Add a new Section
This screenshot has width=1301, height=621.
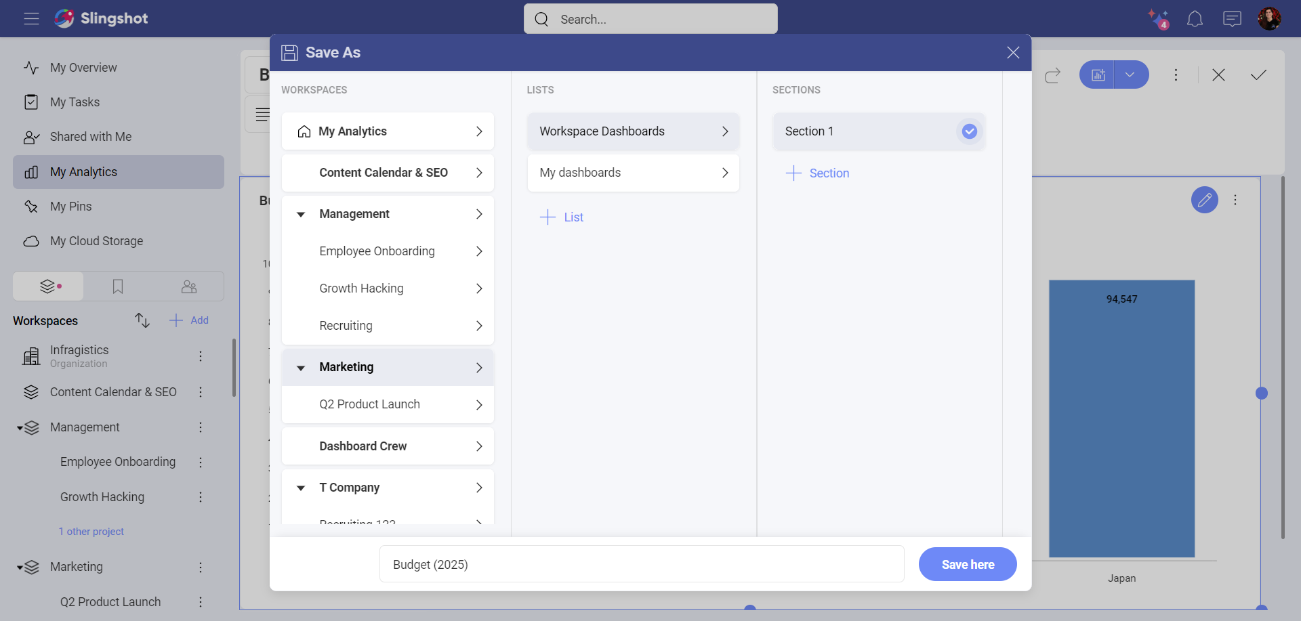click(x=817, y=173)
